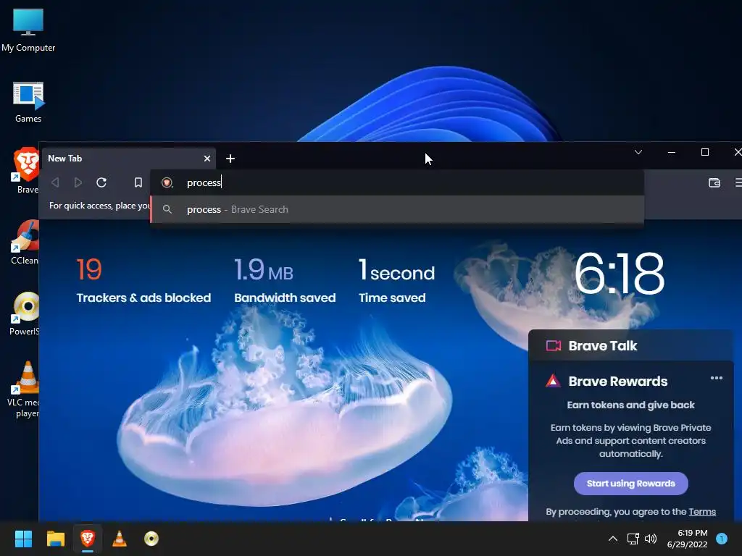Click the 1.9 MB Bandwidth saved stat
The width and height of the screenshot is (742, 556).
tap(285, 281)
